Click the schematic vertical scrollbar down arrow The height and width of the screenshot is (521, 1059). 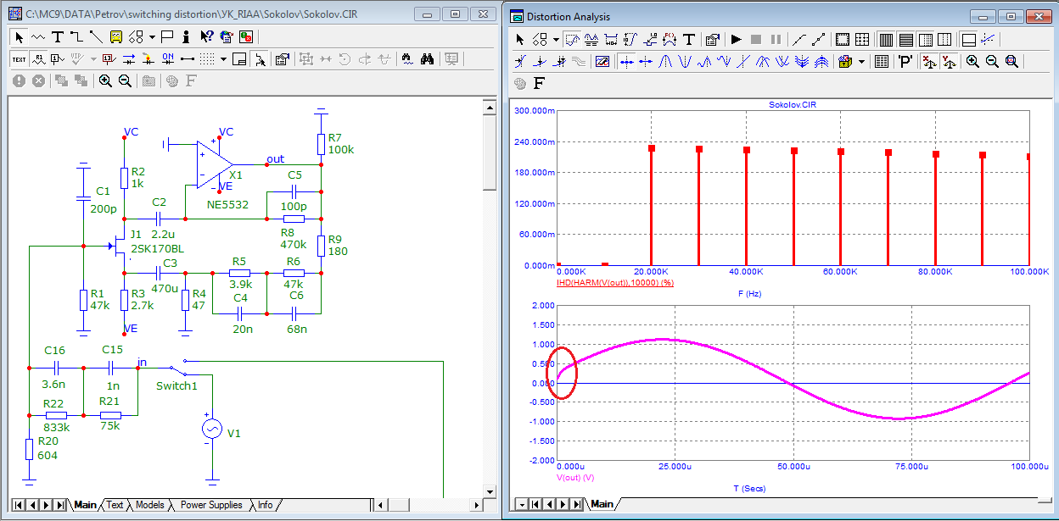(x=490, y=491)
